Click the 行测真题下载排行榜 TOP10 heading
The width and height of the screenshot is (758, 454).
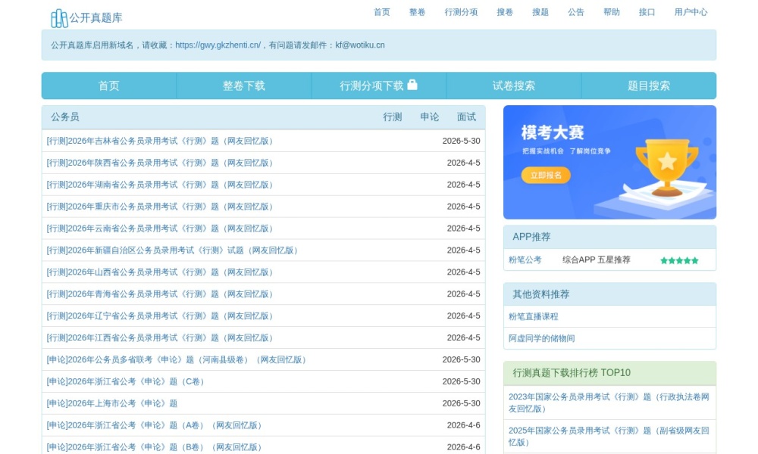tap(572, 373)
